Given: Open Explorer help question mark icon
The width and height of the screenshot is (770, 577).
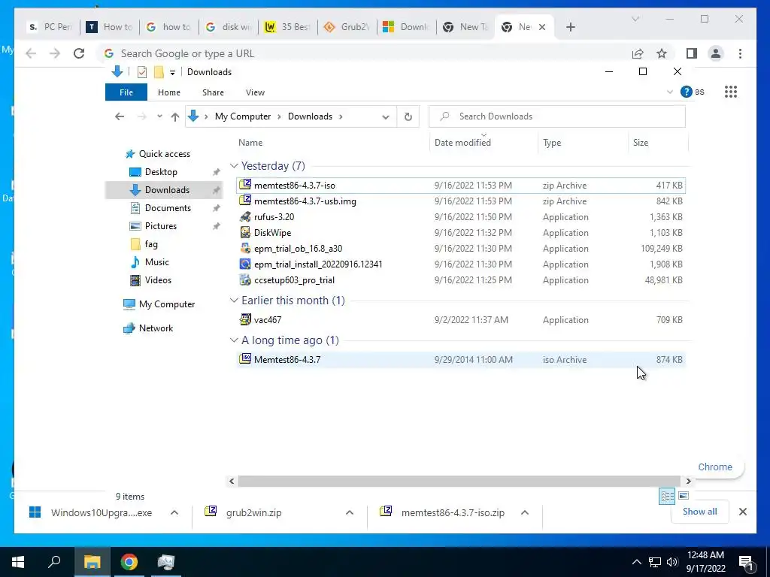Looking at the screenshot, I should [x=686, y=92].
